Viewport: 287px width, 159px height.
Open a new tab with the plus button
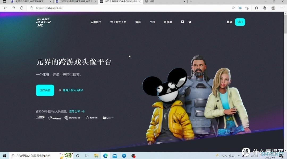click(191, 2)
